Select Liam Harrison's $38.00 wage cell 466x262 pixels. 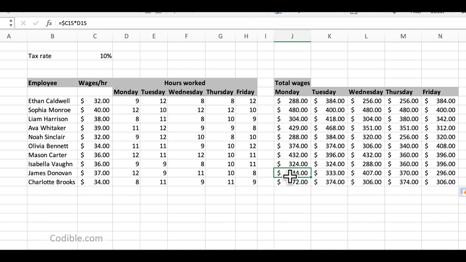[x=95, y=119]
